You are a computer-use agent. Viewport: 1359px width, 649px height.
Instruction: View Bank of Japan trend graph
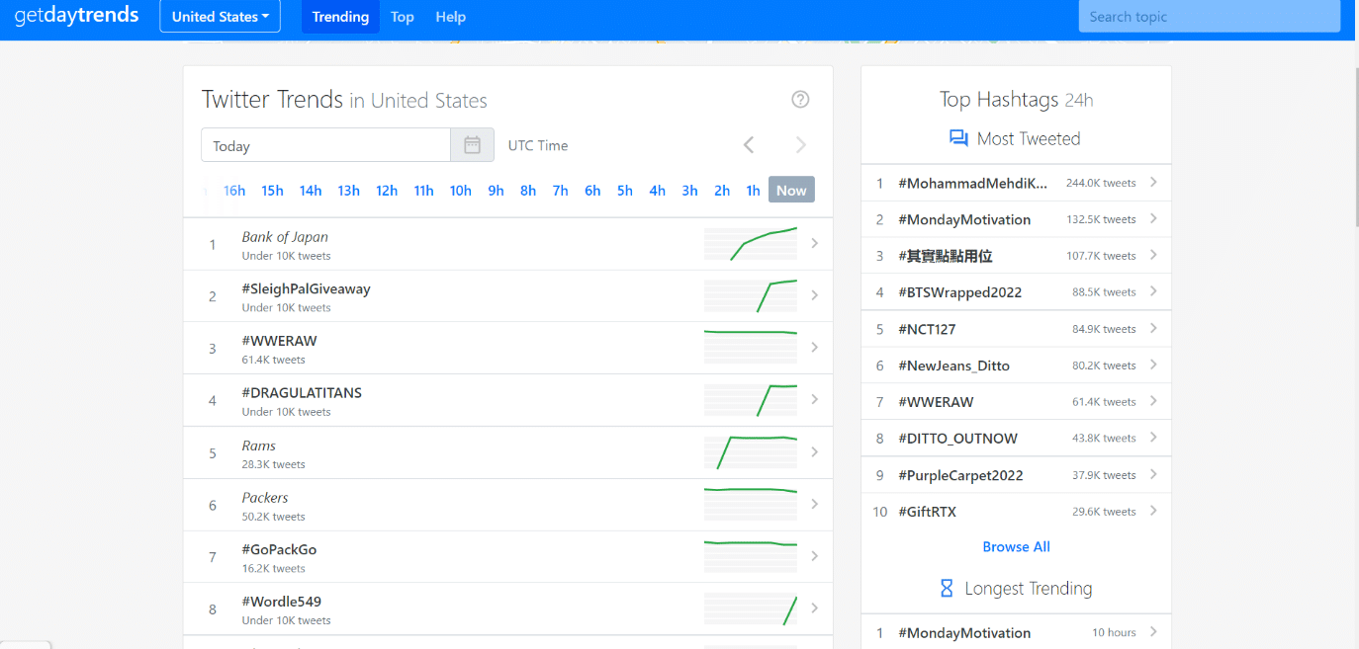coord(751,244)
